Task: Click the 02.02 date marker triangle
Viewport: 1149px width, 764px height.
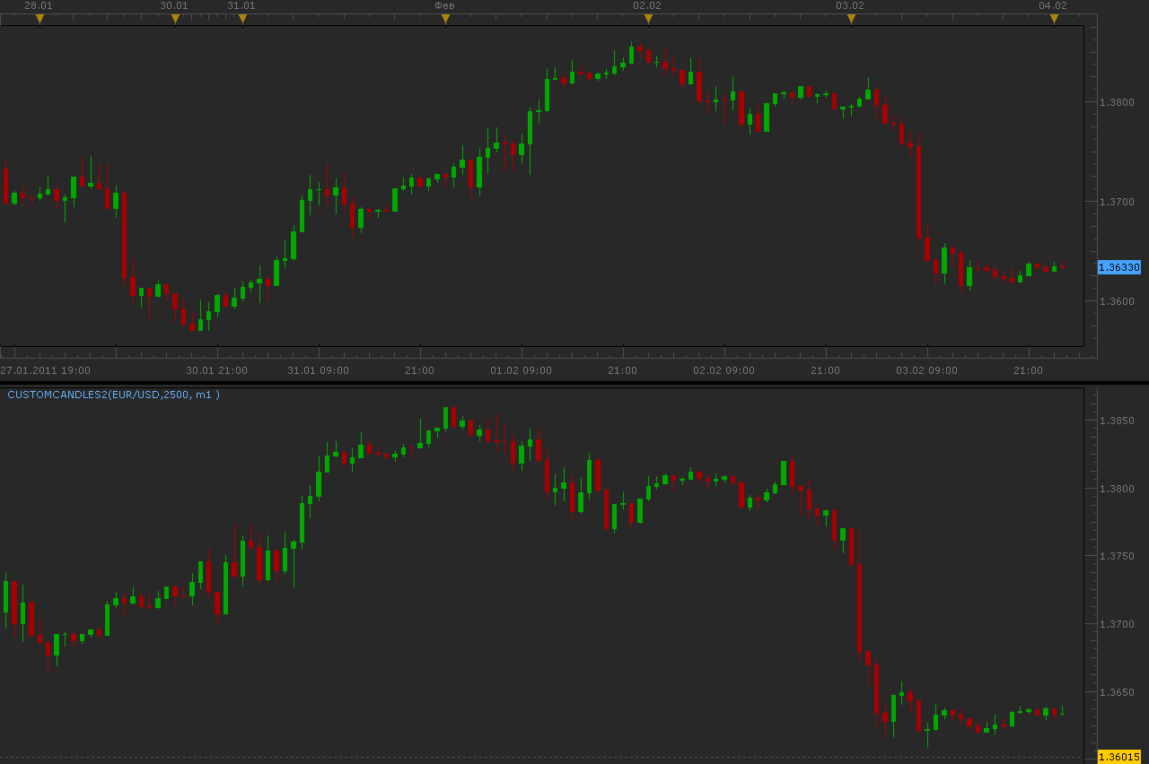Action: coord(648,19)
